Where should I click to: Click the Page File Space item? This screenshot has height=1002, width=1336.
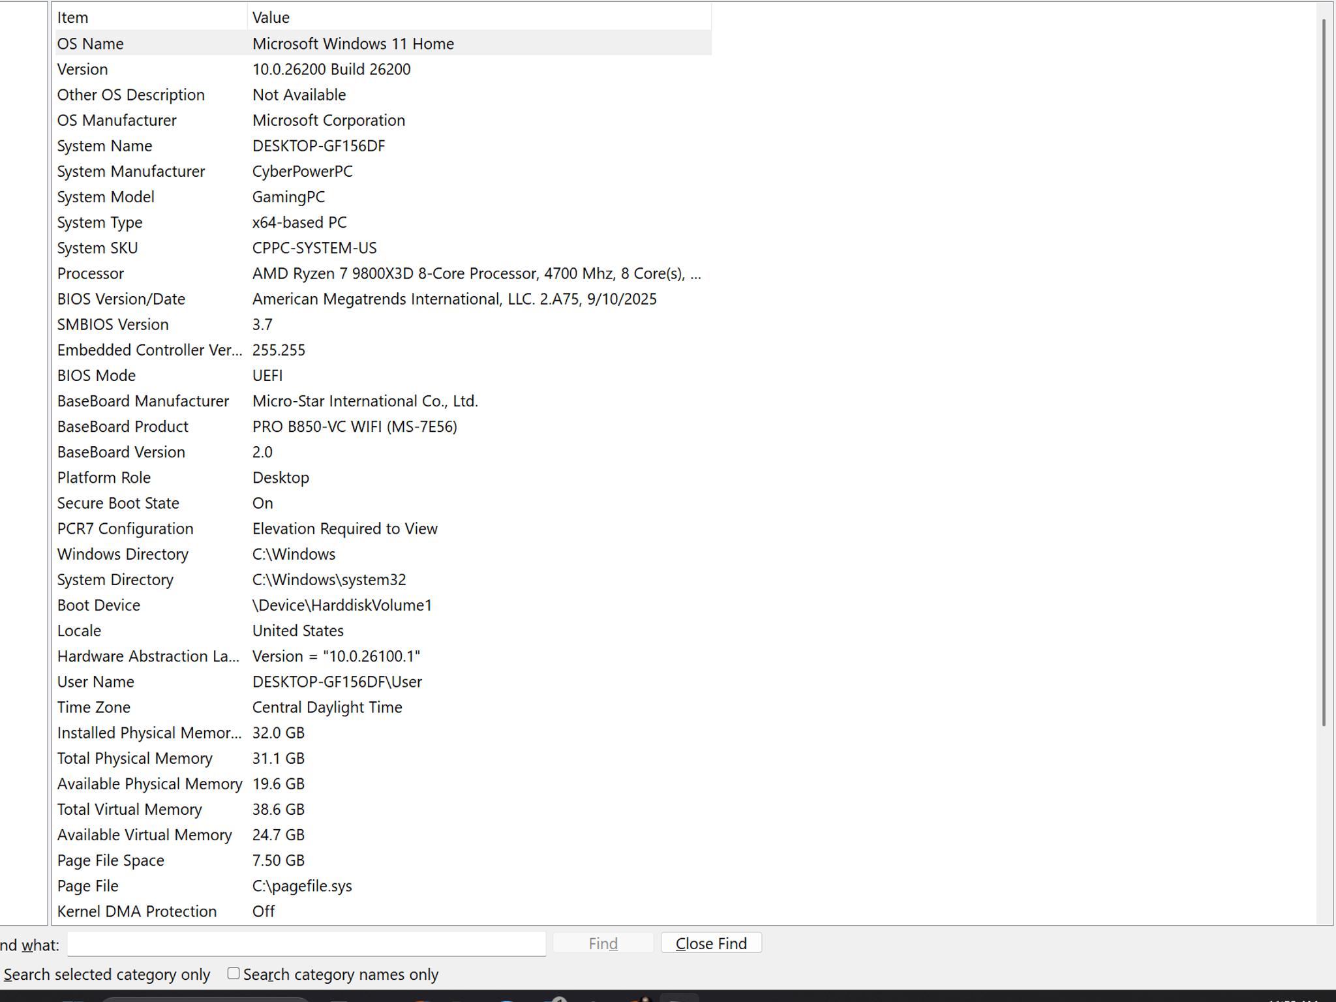point(110,860)
